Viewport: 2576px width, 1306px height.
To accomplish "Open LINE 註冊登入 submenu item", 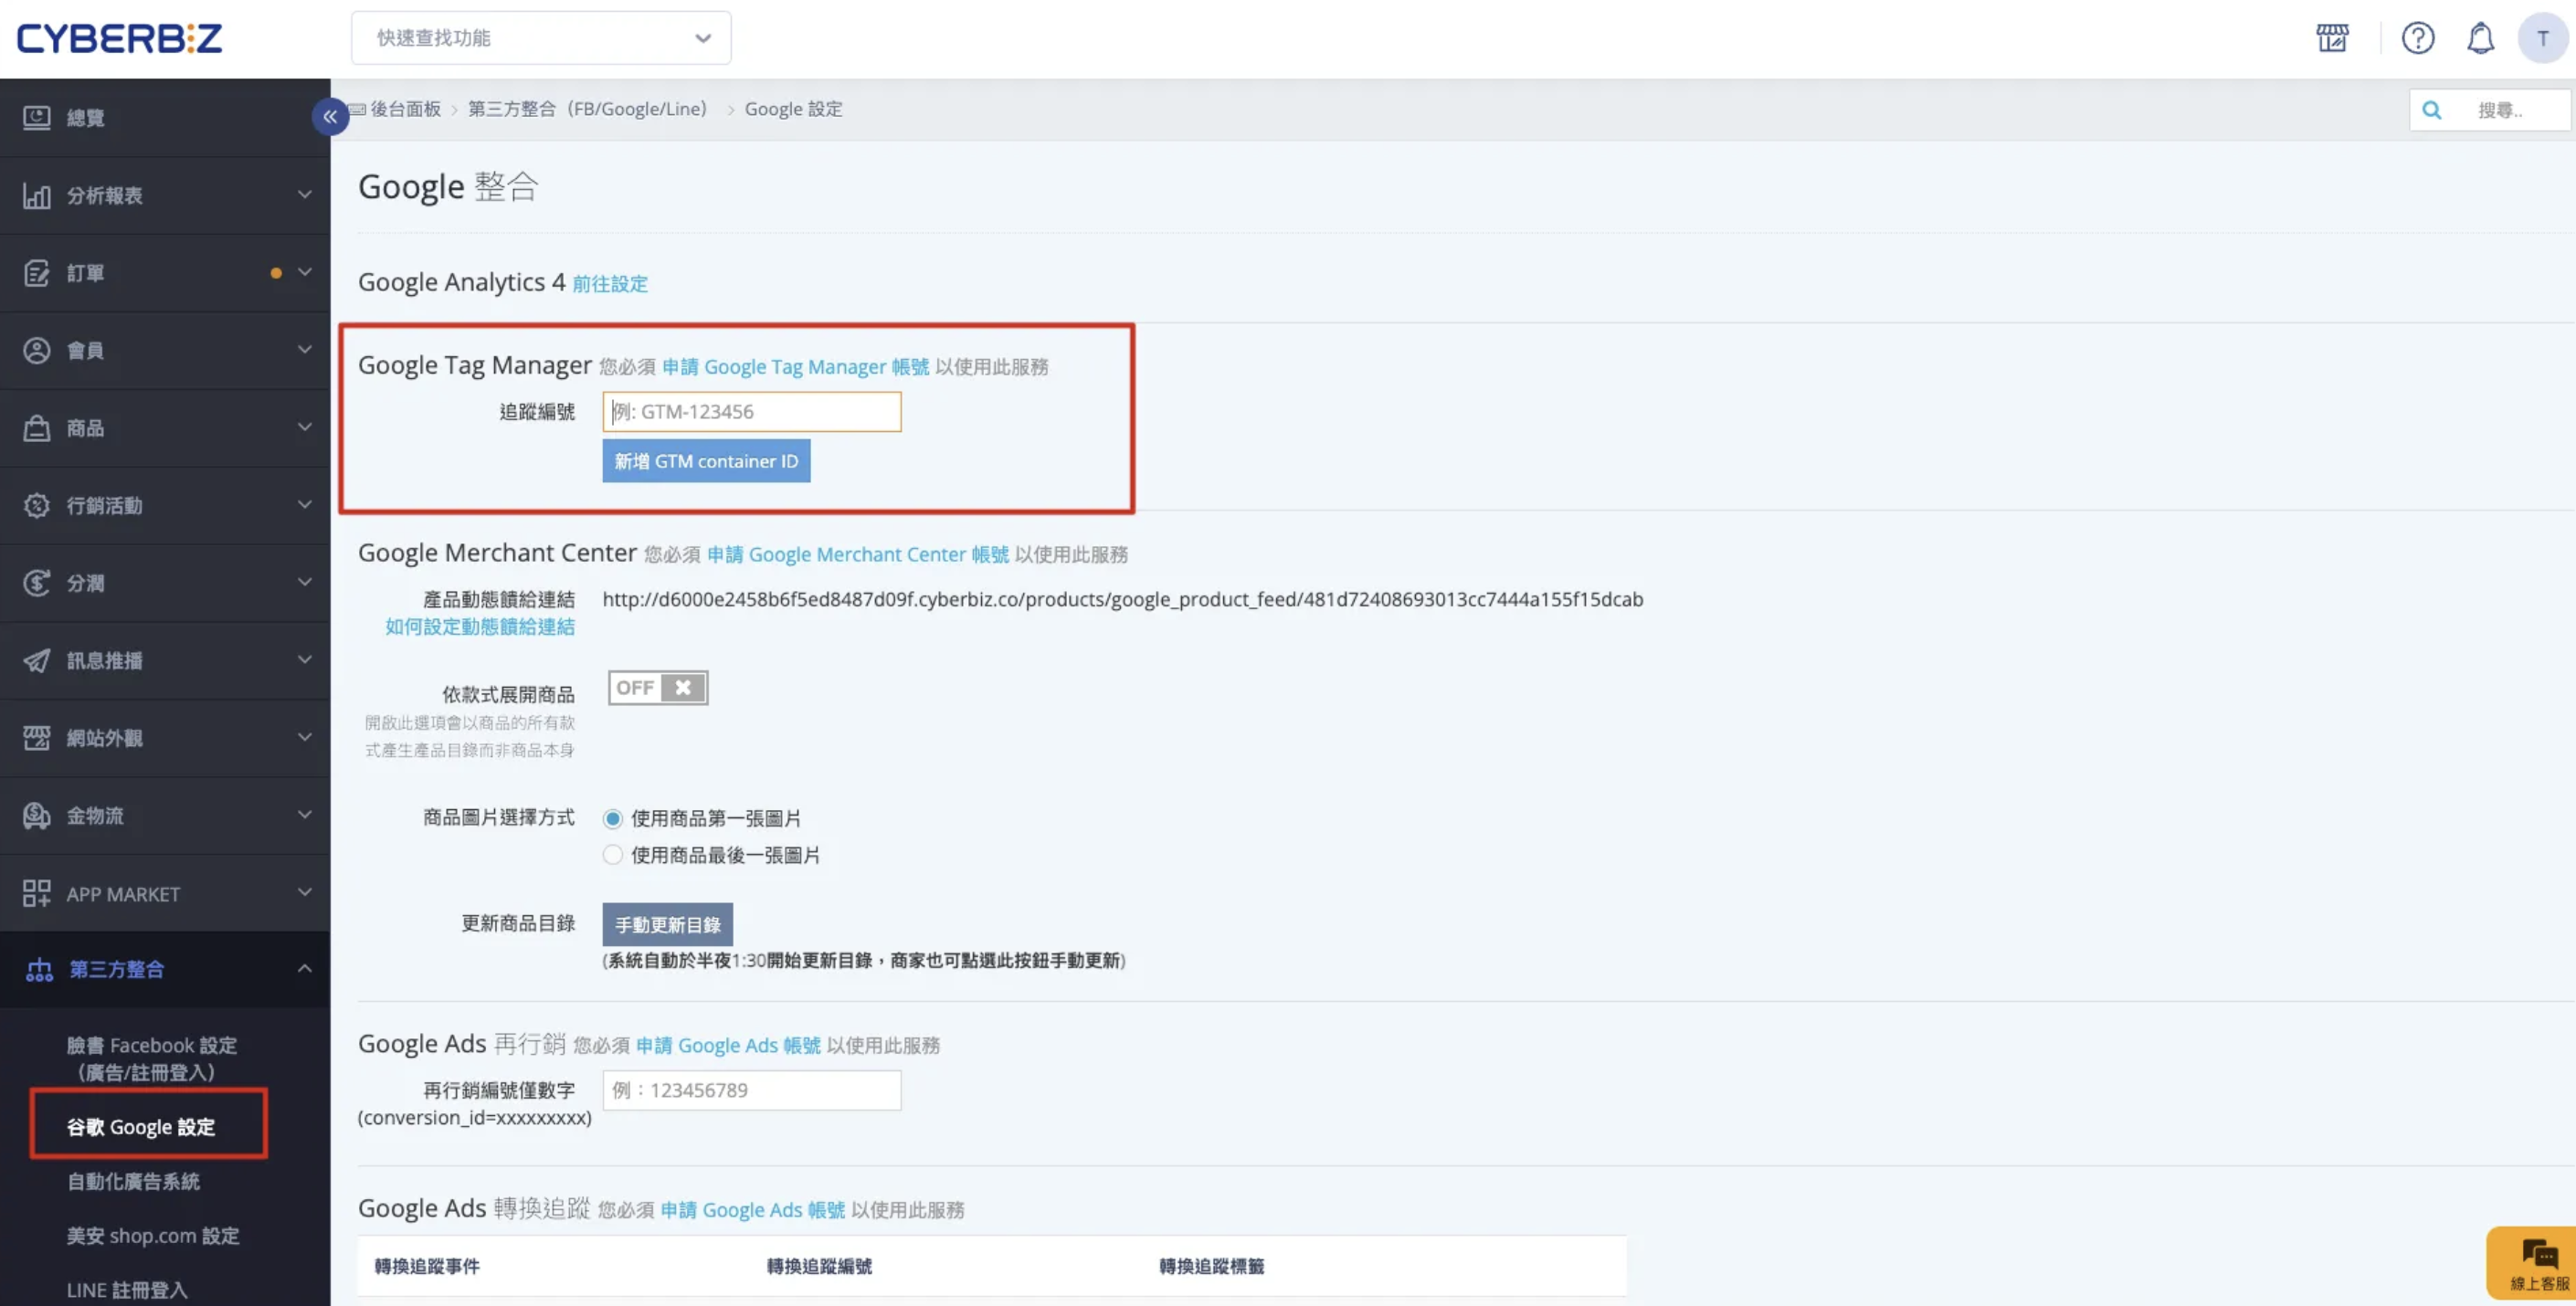I will 127,1290.
